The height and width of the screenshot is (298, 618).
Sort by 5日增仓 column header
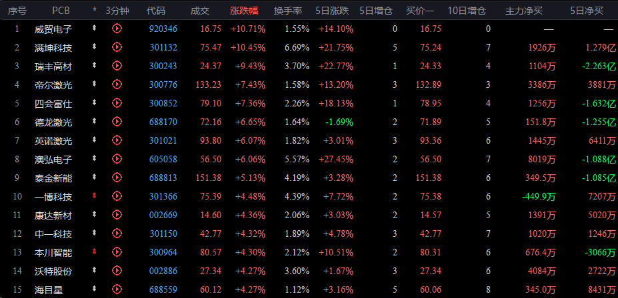(376, 11)
